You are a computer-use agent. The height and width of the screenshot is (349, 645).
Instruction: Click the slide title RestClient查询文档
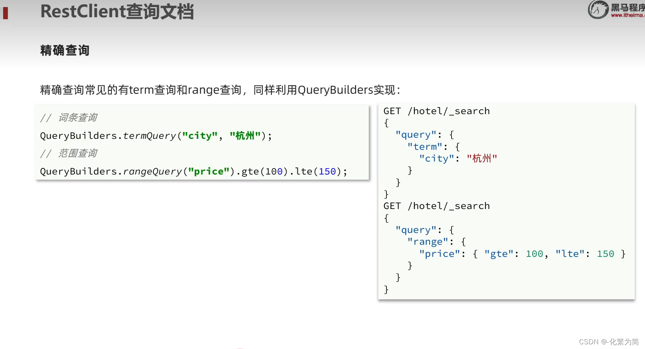click(117, 11)
